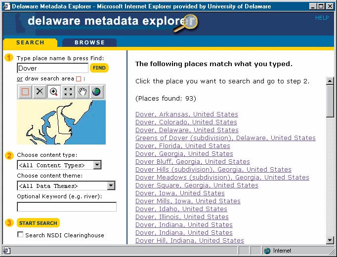Image resolution: width=337 pixels, height=257 pixels.
Task: Click the Internet Explorer page icon in title bar
Action: 6,6
